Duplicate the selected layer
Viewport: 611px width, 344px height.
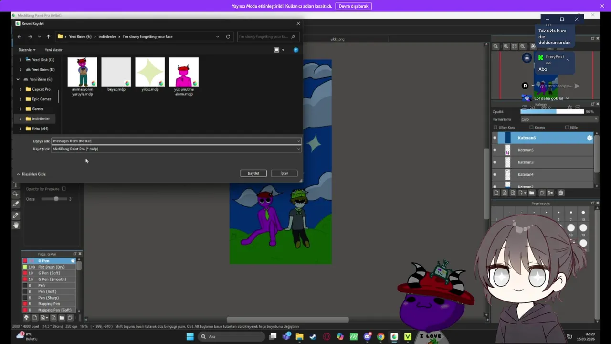542,193
